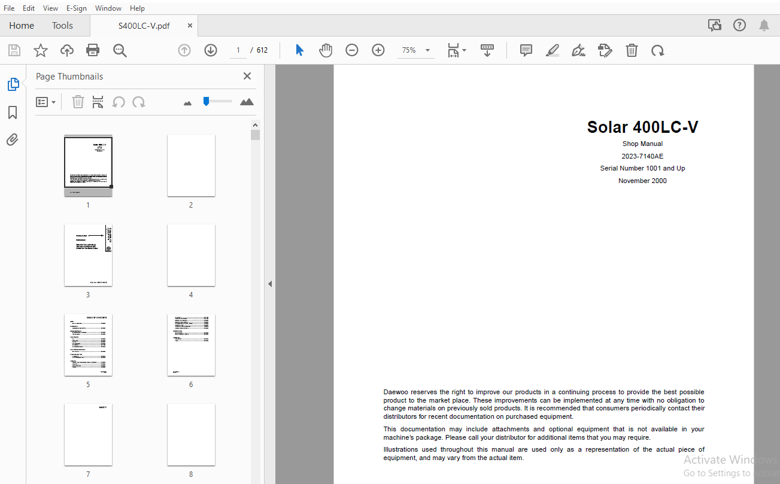780x484 pixels.
Task: Open the notifications bell
Action: point(764,25)
